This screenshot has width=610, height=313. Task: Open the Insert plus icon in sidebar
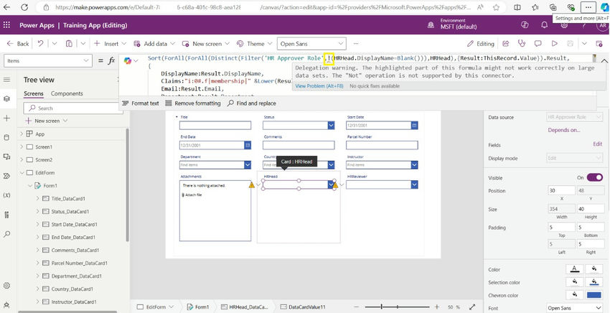pos(6,118)
